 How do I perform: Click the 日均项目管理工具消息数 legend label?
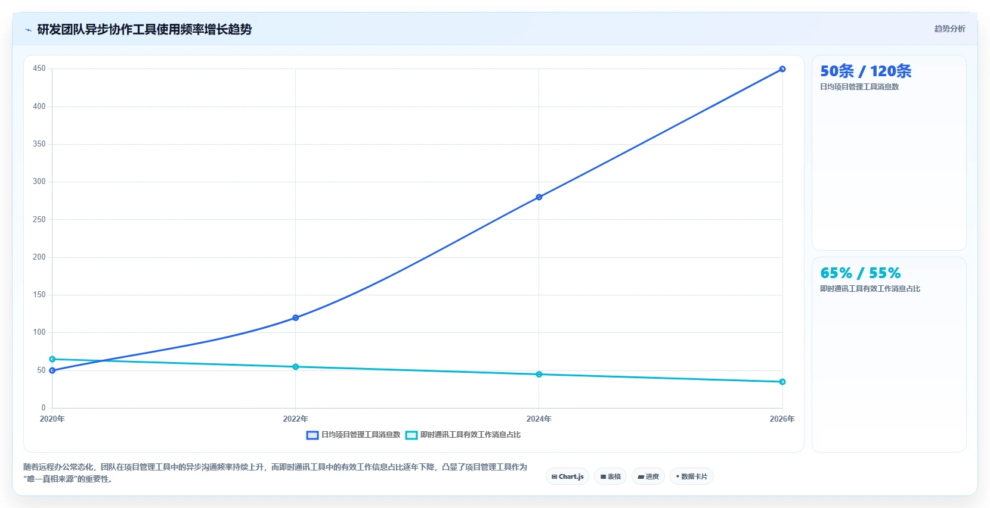click(x=361, y=435)
